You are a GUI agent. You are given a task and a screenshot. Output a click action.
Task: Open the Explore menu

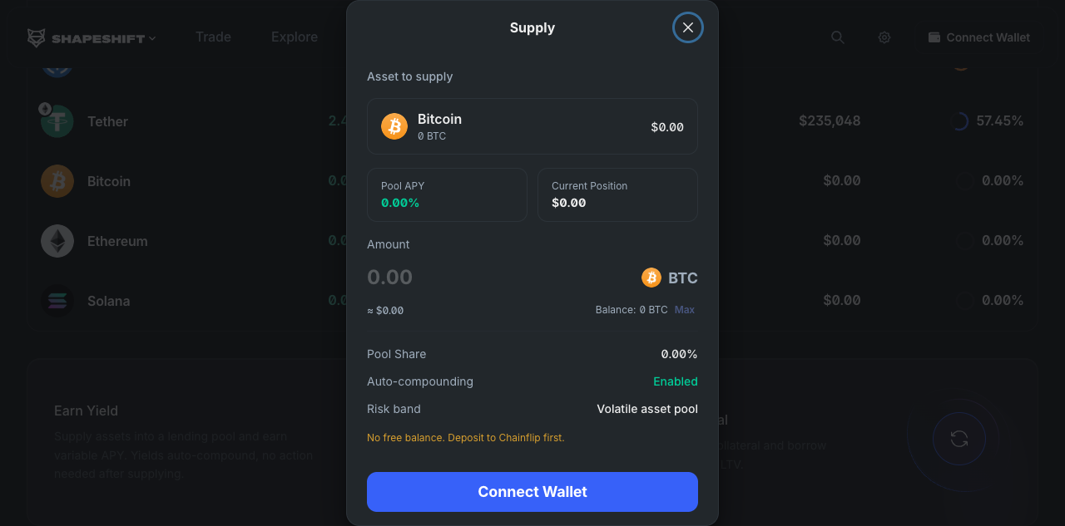tap(294, 37)
